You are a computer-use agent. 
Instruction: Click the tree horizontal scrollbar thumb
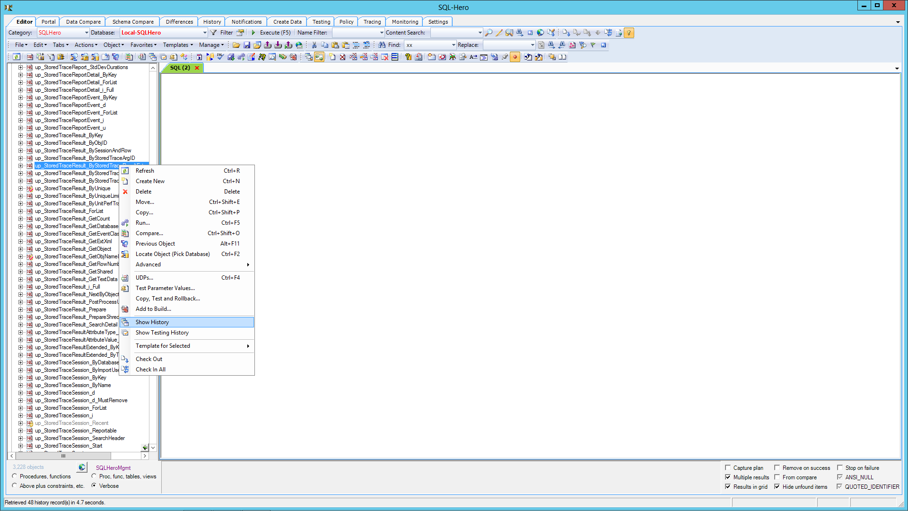point(63,456)
